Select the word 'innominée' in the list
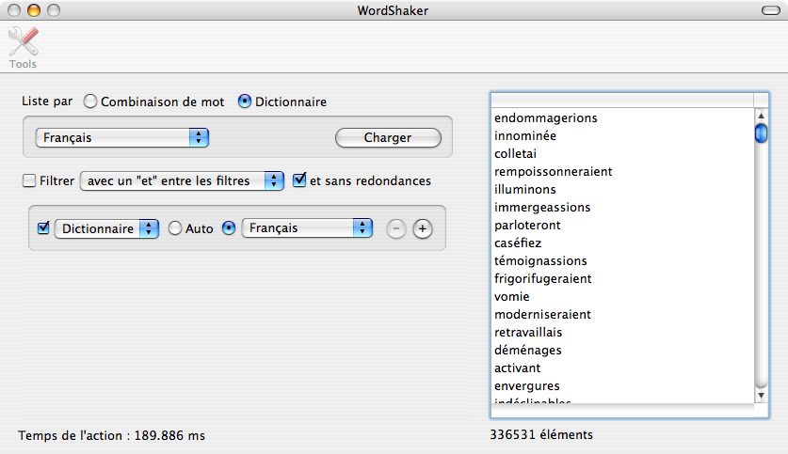 [x=525, y=136]
